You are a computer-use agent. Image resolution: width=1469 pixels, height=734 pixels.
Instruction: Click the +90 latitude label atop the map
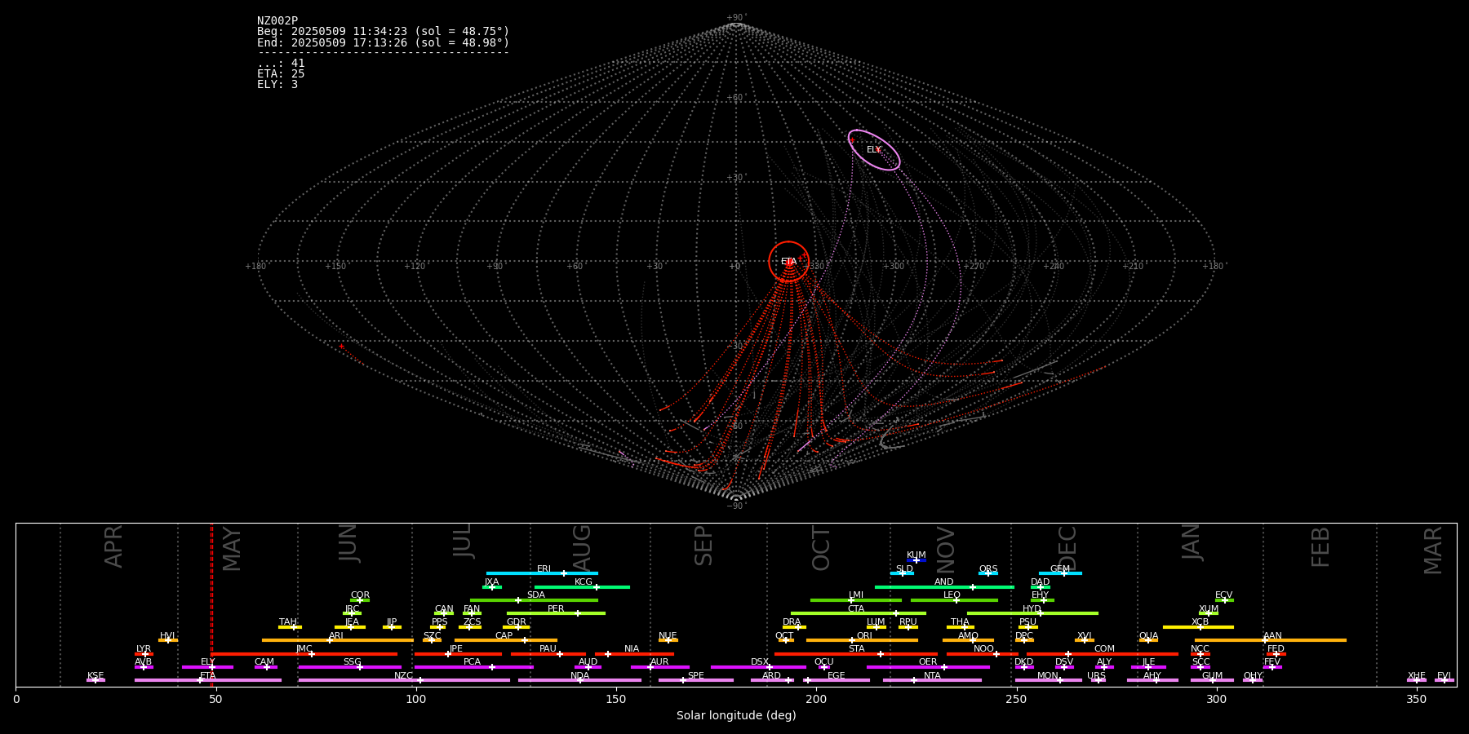(735, 18)
